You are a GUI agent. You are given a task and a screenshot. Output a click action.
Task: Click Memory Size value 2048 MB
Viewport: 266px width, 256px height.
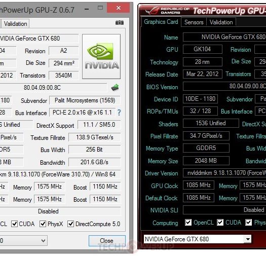(206, 161)
